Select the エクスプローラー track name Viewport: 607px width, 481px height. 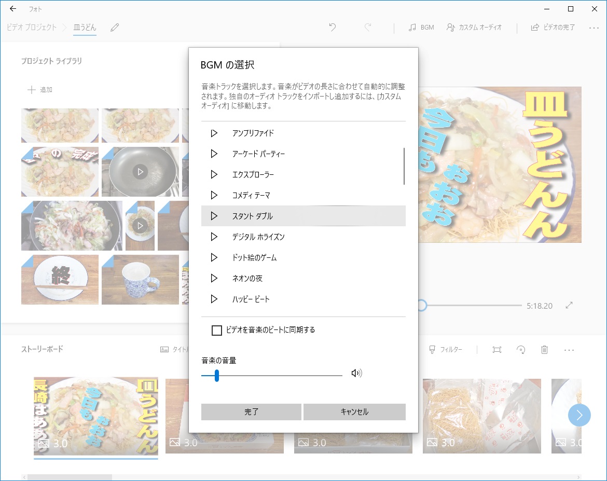tap(253, 175)
